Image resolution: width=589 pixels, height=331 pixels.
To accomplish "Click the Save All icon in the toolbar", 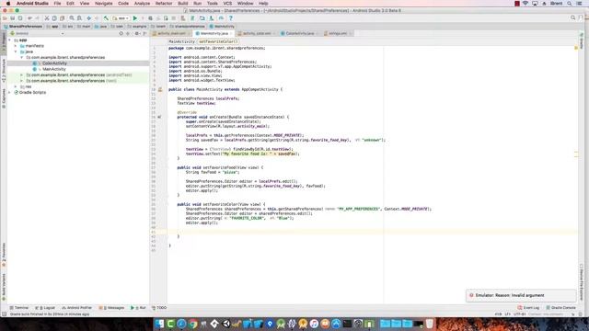I will pos(12,18).
